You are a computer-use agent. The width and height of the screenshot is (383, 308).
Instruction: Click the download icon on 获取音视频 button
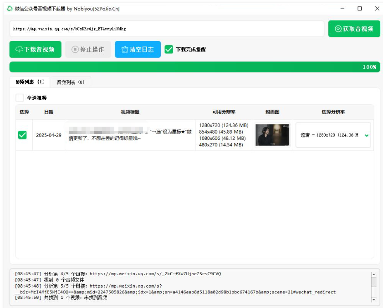coord(338,28)
